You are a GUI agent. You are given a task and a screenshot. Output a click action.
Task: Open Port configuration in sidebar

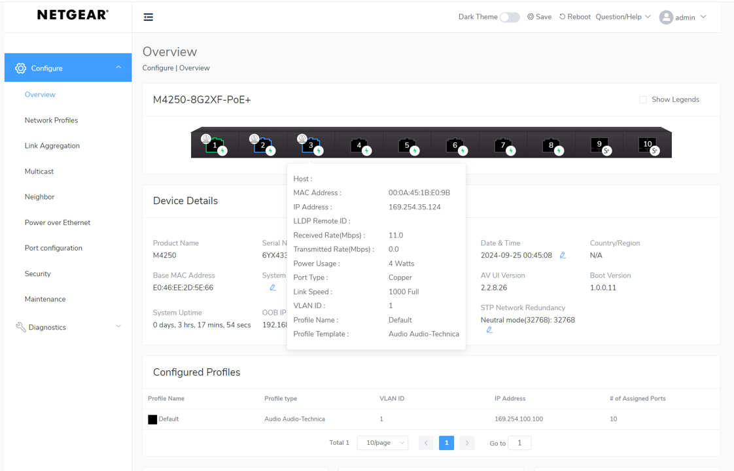pos(54,248)
